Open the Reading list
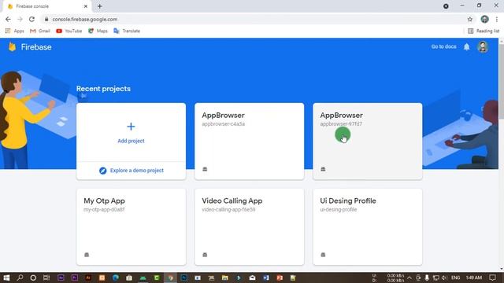Image resolution: width=504 pixels, height=283 pixels. pos(484,31)
